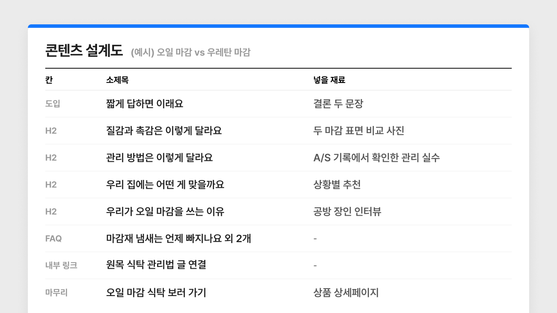557x313 pixels.
Task: Click the H2 label beside "우리가 오일 마감을 쓰는 이유"
Action: (x=51, y=212)
